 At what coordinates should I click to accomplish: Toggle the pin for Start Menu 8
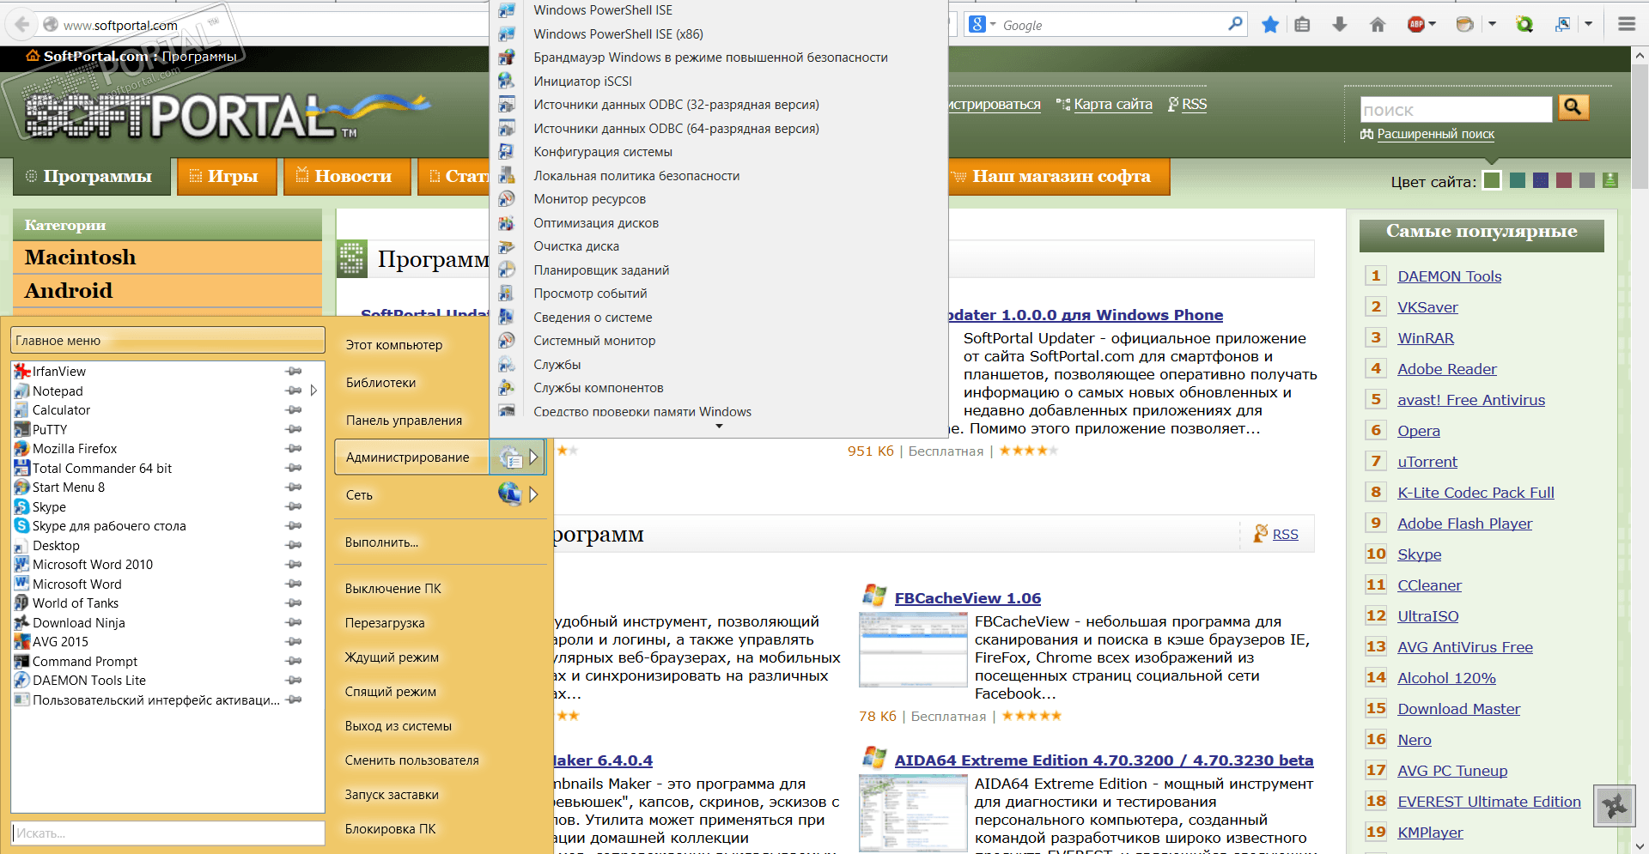(294, 488)
